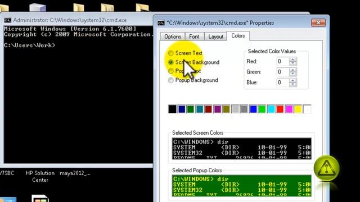Viewport: 360px width, 202px height.
Task: Switch to the Font tab
Action: pos(194,36)
